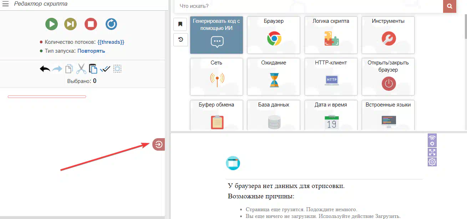Cut selected actions with the scissors icon
This screenshot has height=219, width=467.
81,69
